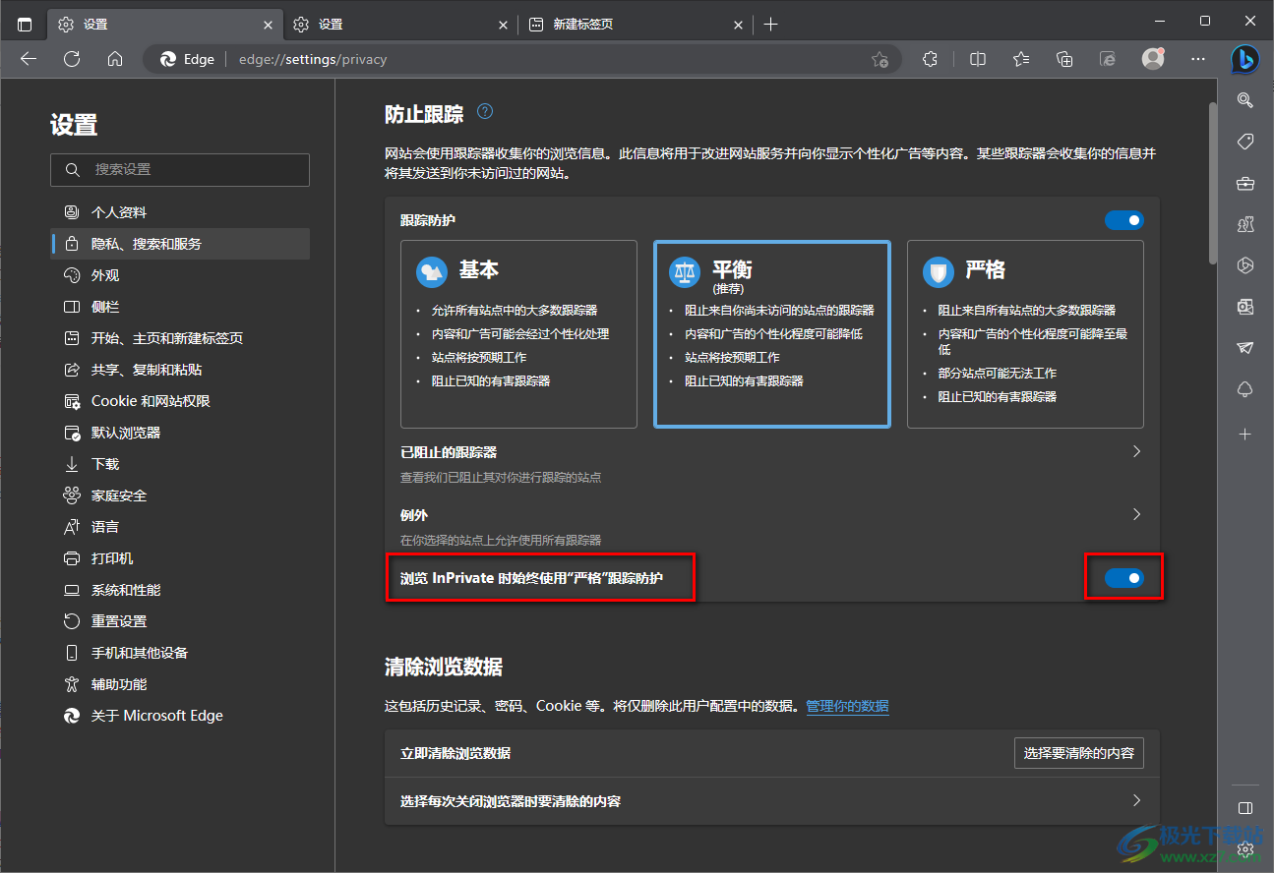The image size is (1274, 873).
Task: Open the sidebar tree notification icon
Action: coord(1244,390)
